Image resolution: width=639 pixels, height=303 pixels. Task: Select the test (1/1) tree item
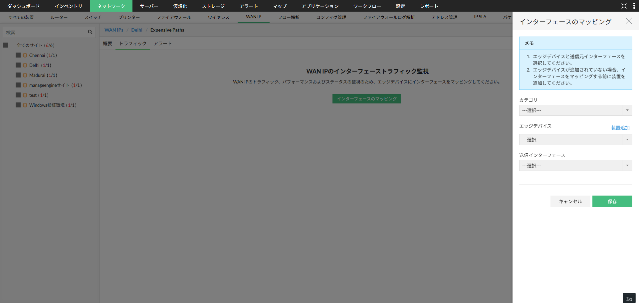pyautogui.click(x=39, y=95)
